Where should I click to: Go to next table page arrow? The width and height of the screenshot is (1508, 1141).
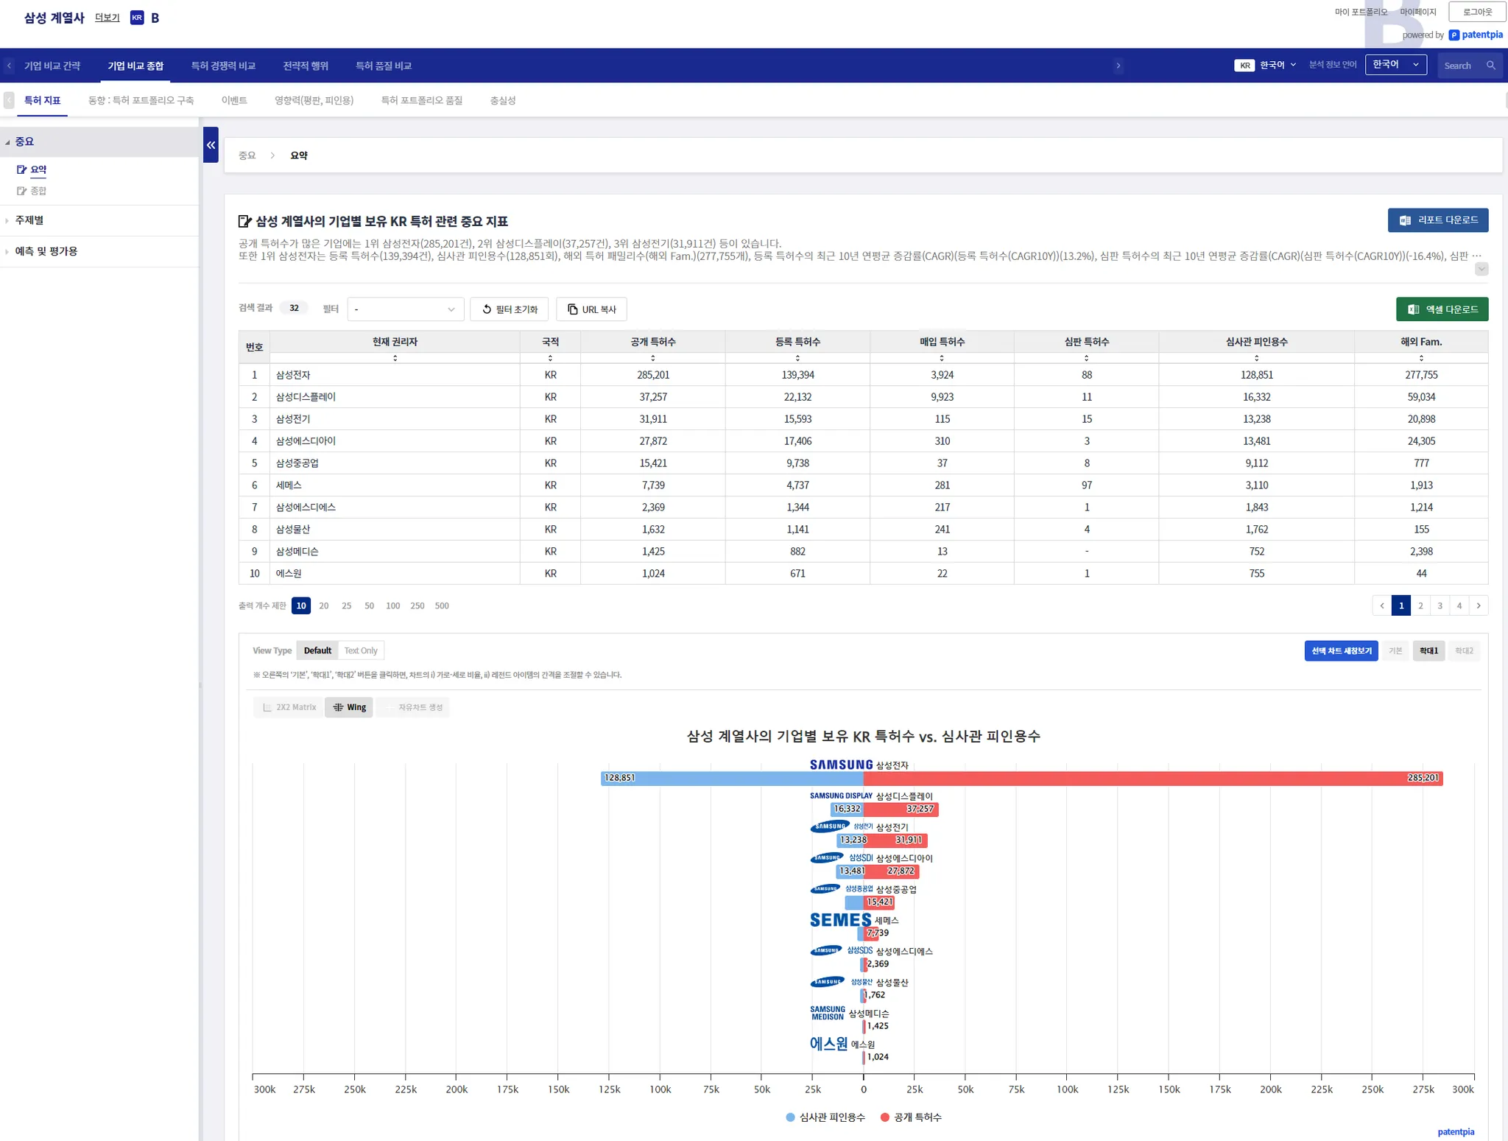(x=1479, y=605)
